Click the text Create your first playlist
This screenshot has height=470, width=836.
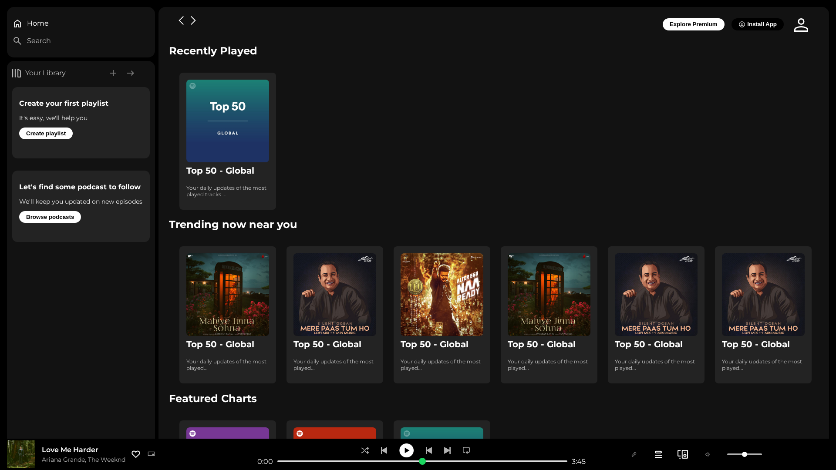64,104
